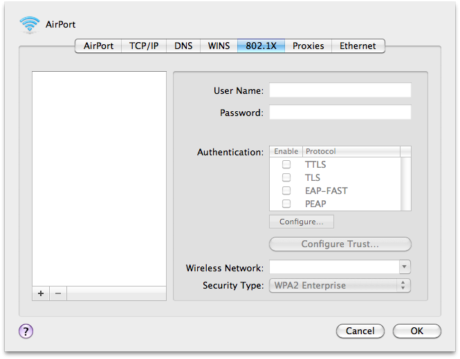Click the Configure Trust... button
The width and height of the screenshot is (460, 359).
click(340, 244)
